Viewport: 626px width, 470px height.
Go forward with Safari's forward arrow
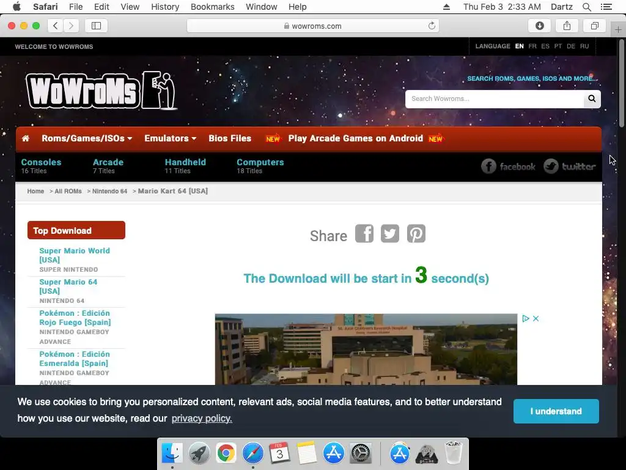pyautogui.click(x=71, y=26)
